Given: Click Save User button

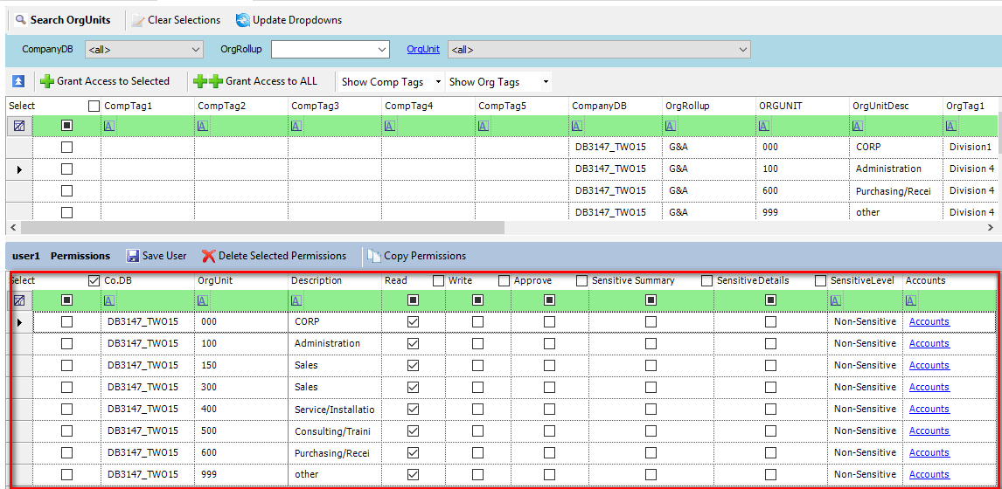Looking at the screenshot, I should [x=157, y=256].
